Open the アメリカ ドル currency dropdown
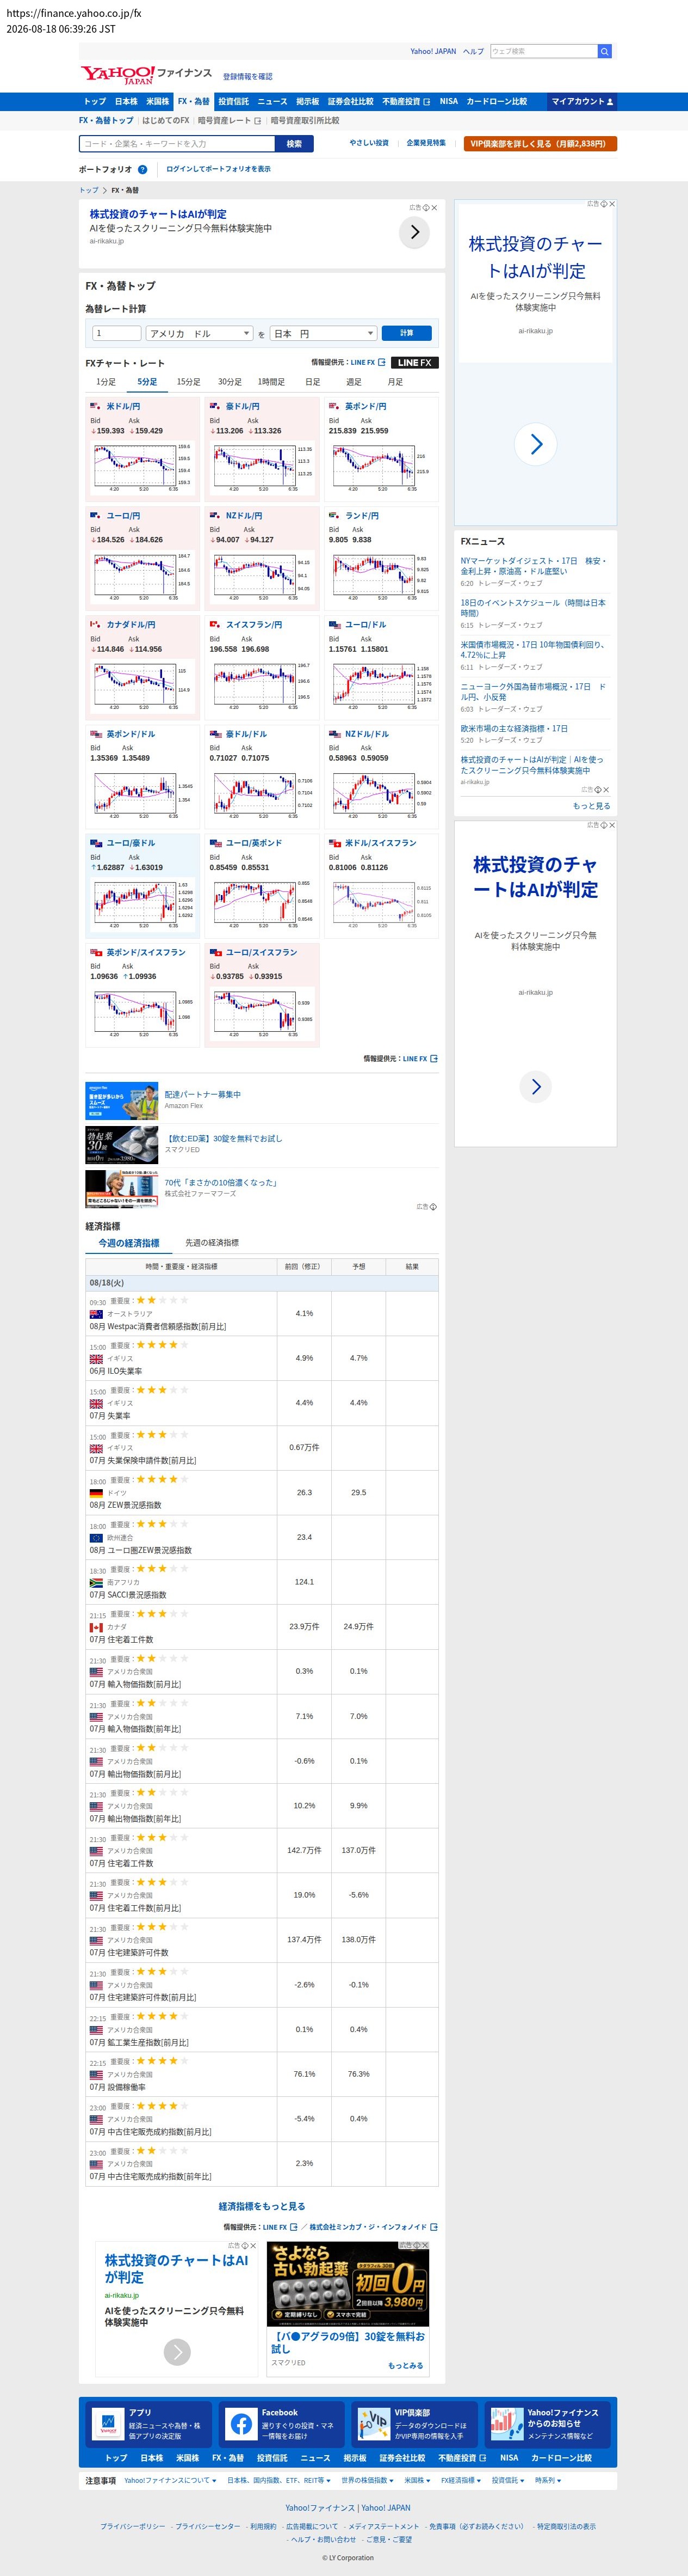Viewport: 688px width, 2576px height. pyautogui.click(x=199, y=333)
